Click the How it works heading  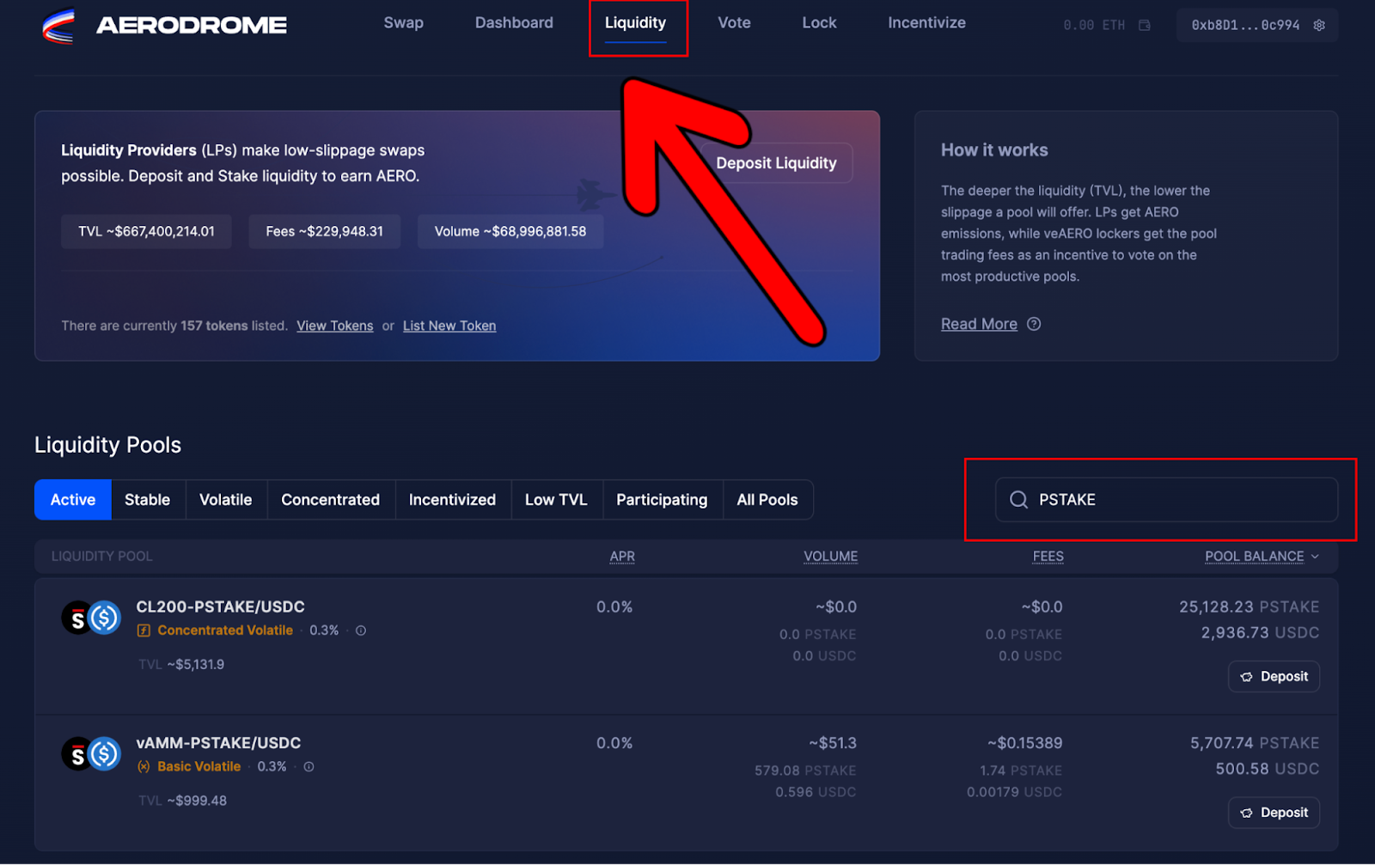tap(994, 150)
